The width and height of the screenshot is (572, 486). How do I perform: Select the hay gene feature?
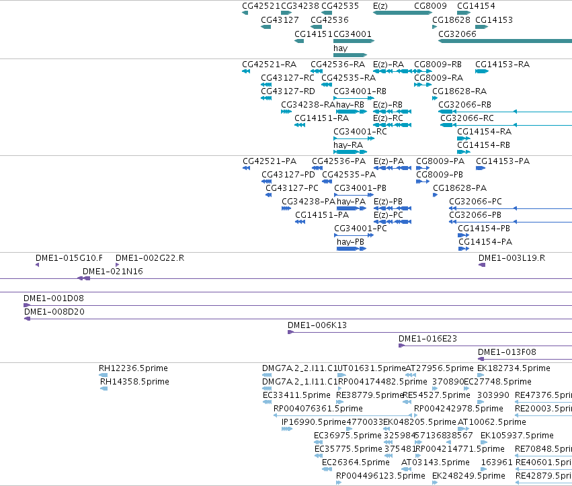point(350,55)
